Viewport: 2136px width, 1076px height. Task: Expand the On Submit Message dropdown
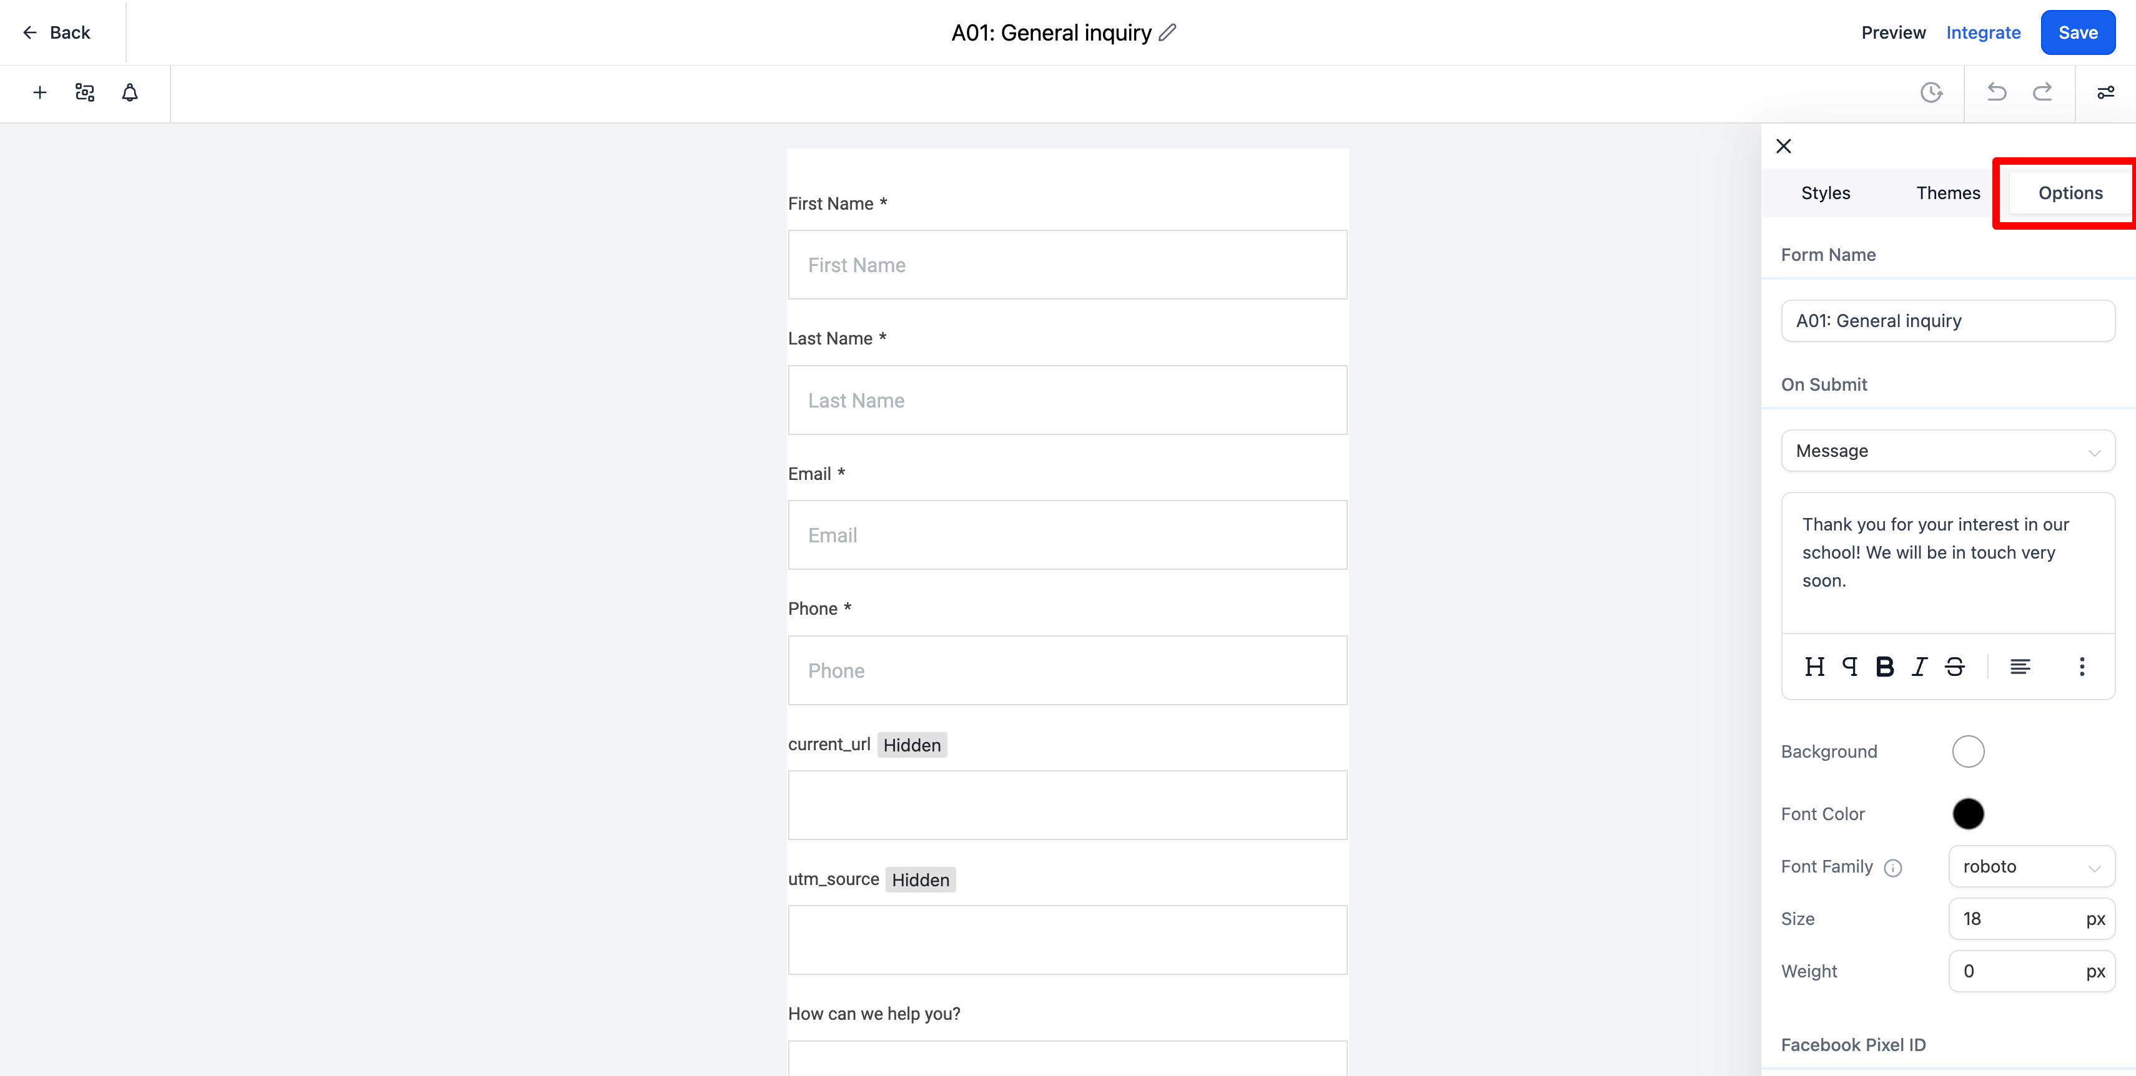(x=1948, y=451)
